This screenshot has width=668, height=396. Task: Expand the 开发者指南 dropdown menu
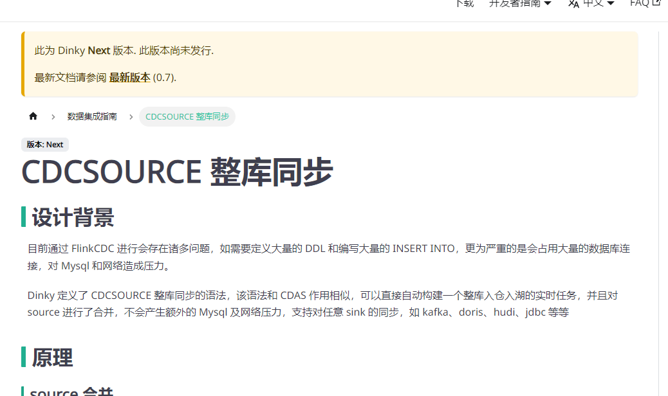coord(520,3)
